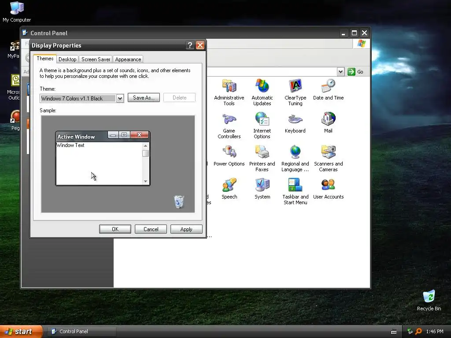Maximize the Control Panel window
Screen dimensions: 451x338
coord(354,33)
